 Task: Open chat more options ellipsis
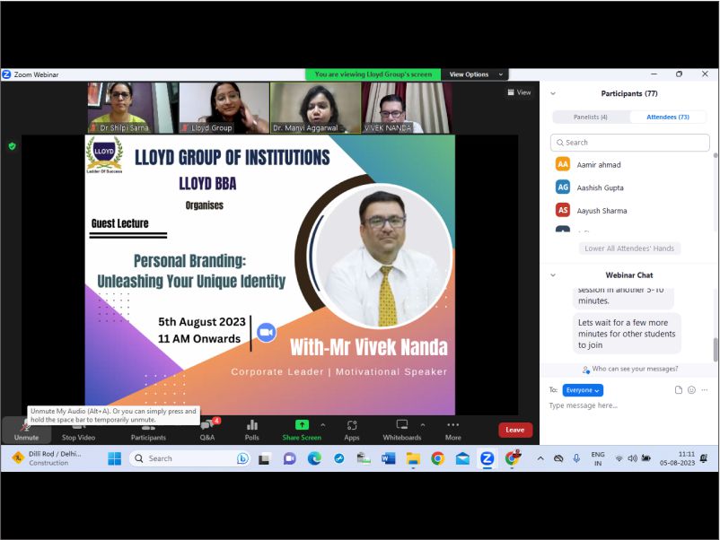705,390
